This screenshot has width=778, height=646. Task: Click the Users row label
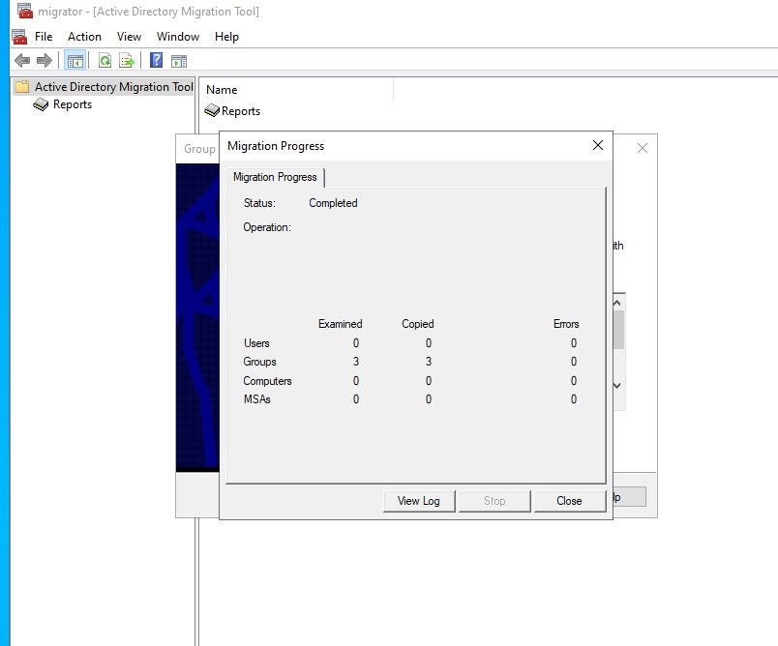256,343
